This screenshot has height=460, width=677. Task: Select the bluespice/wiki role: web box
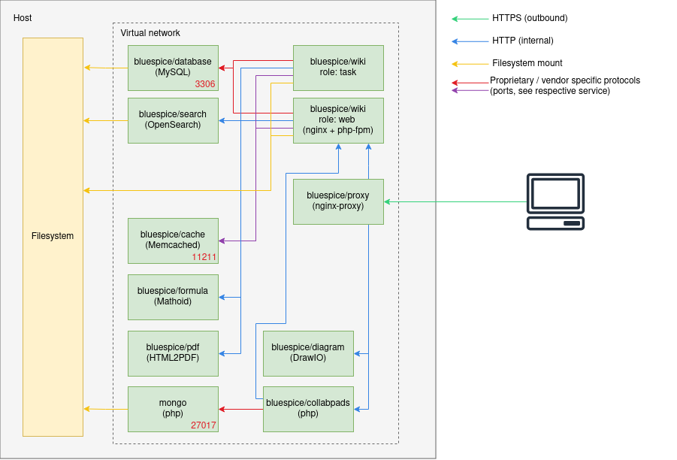[x=338, y=120]
